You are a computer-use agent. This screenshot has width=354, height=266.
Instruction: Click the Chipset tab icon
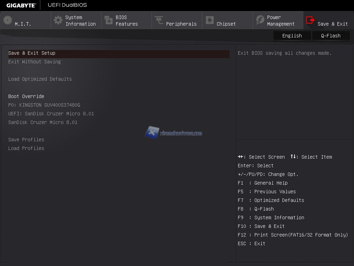209,20
